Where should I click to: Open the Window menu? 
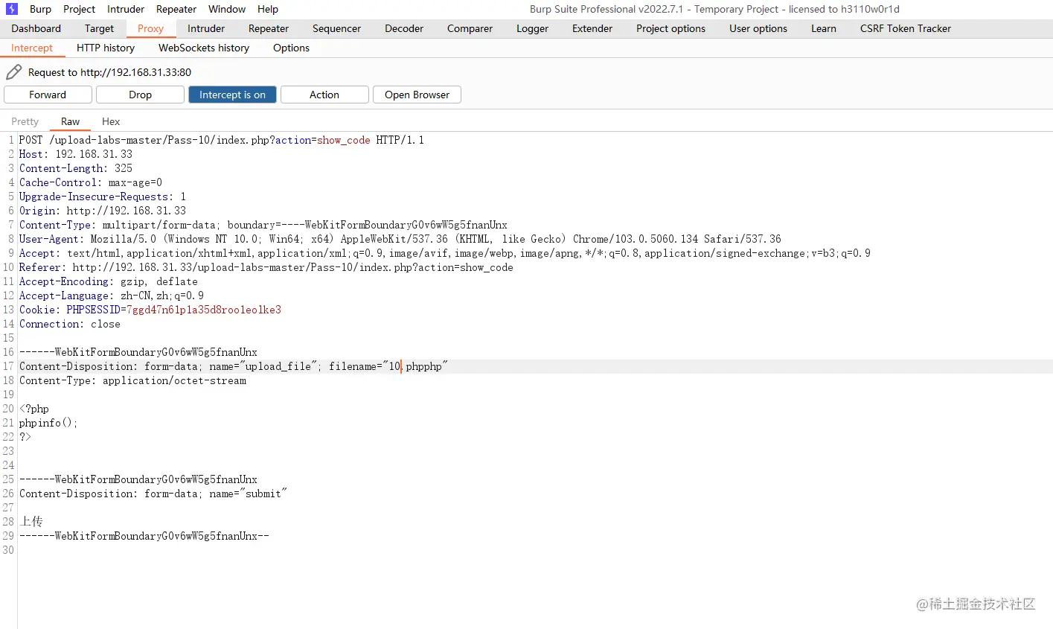tap(227, 9)
